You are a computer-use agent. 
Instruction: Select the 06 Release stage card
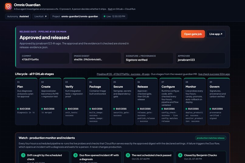point(147,102)
